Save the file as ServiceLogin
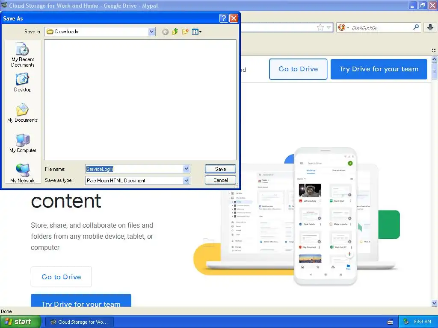The height and width of the screenshot is (328, 438). [x=220, y=169]
